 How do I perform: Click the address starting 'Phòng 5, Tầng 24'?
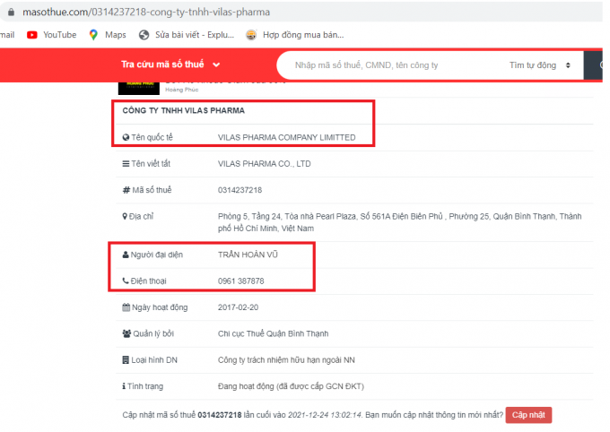(399, 222)
